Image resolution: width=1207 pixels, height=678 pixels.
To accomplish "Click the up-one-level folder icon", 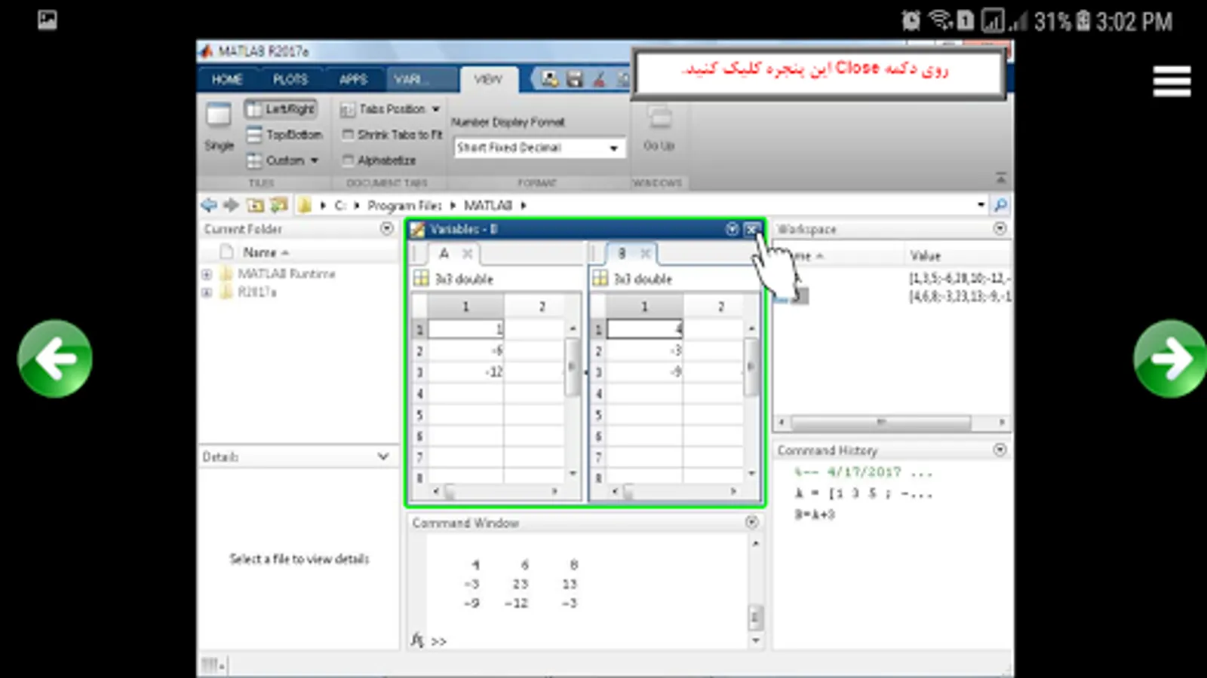I will tap(256, 205).
